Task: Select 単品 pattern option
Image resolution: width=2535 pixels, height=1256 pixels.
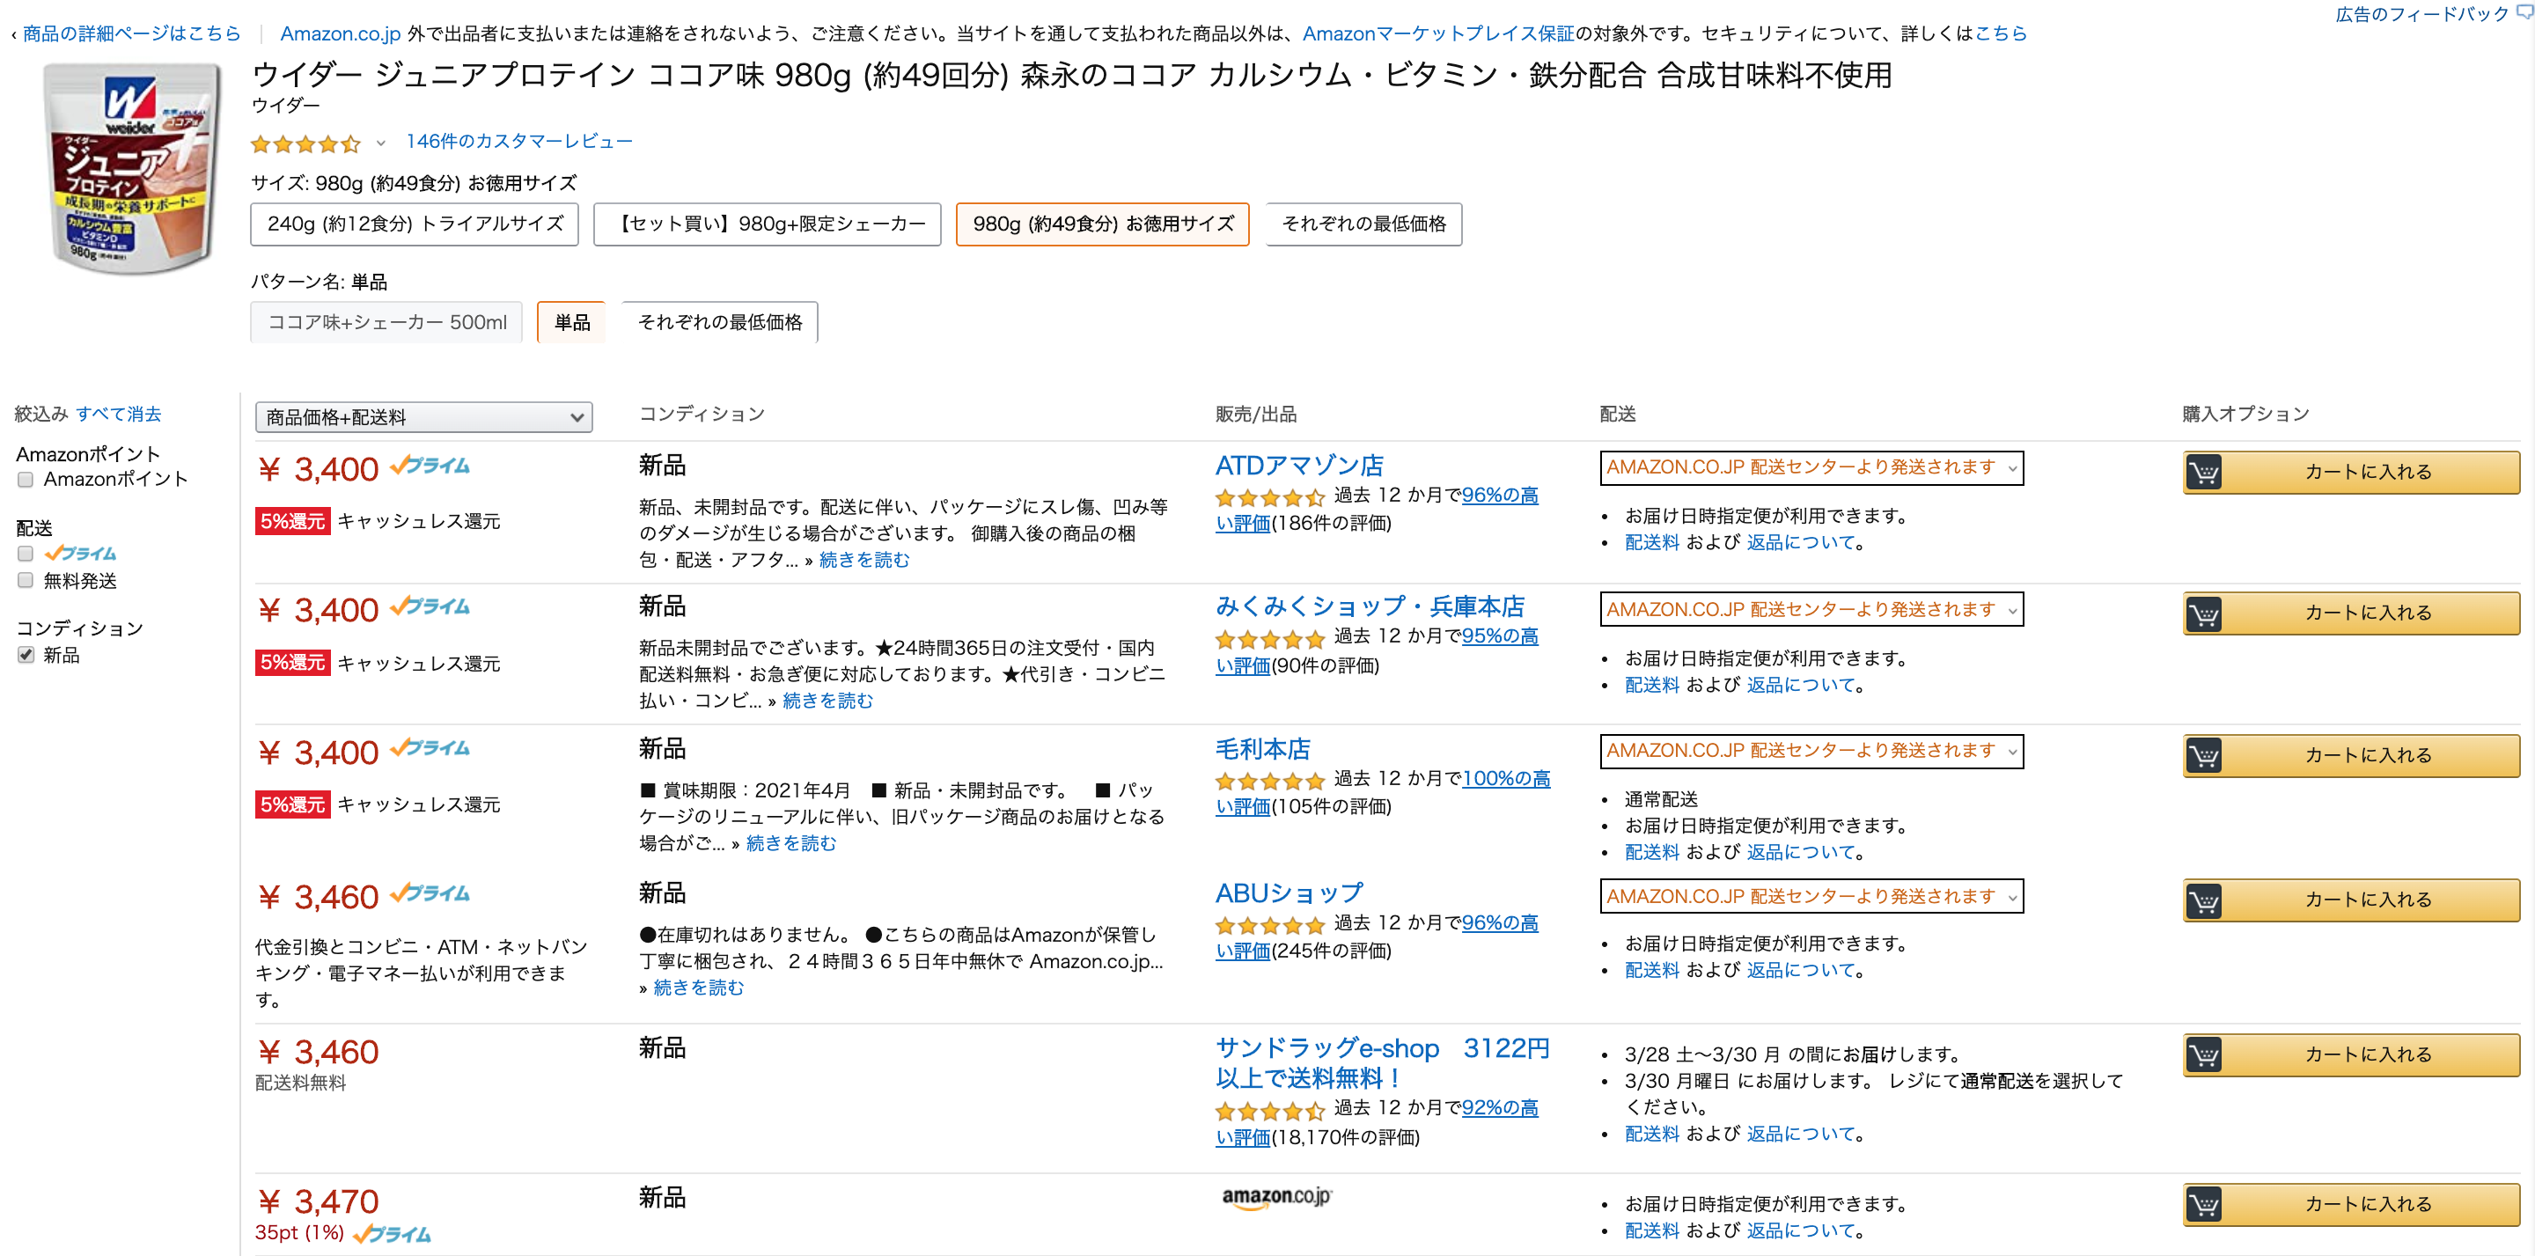Action: pos(572,323)
